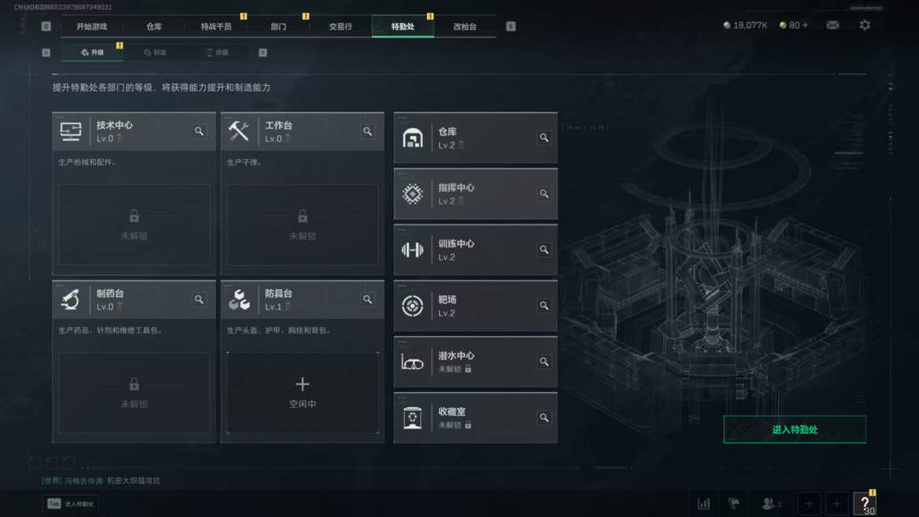
Task: Add currency with plus next to 80
Action: tap(805, 26)
